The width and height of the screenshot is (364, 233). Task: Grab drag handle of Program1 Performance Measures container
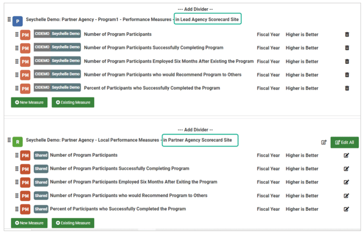pos(9,20)
